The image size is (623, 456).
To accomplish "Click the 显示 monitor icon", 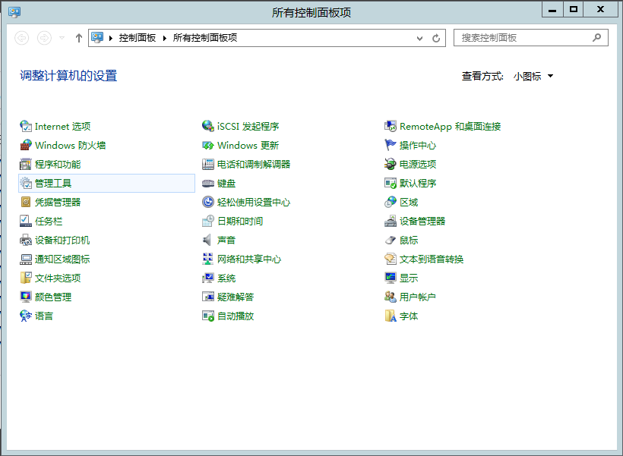I will (x=391, y=278).
